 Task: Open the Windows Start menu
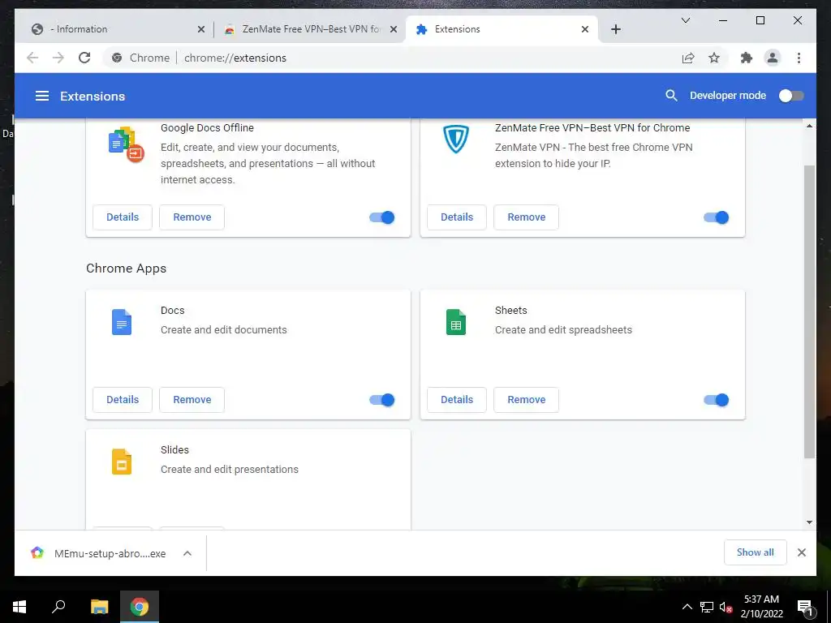[x=19, y=607]
